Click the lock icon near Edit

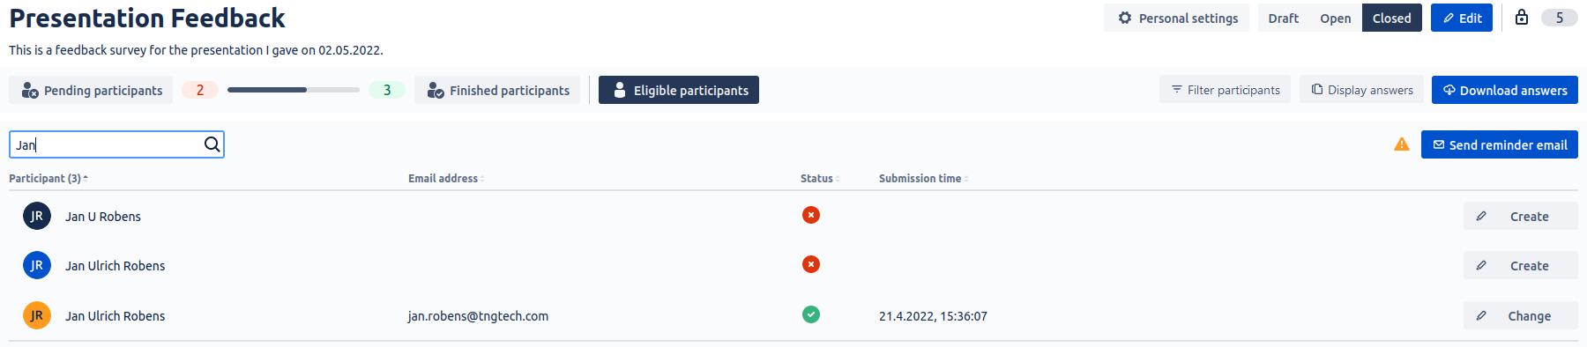click(1522, 18)
